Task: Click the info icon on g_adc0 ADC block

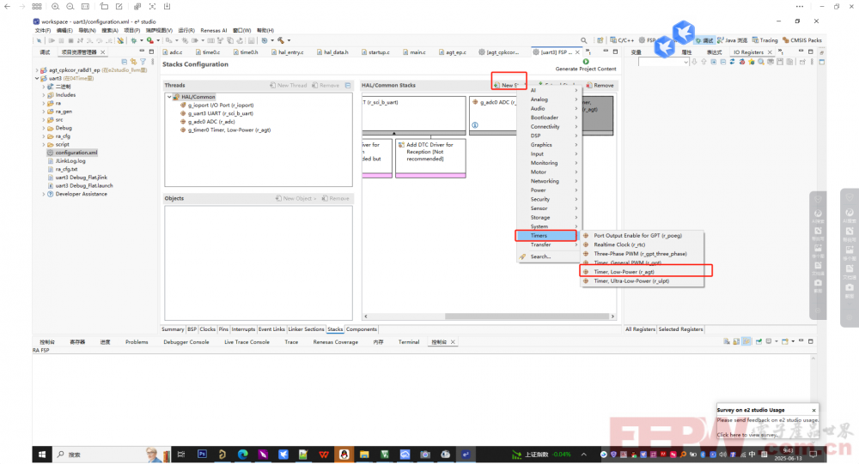Action: coord(475,125)
